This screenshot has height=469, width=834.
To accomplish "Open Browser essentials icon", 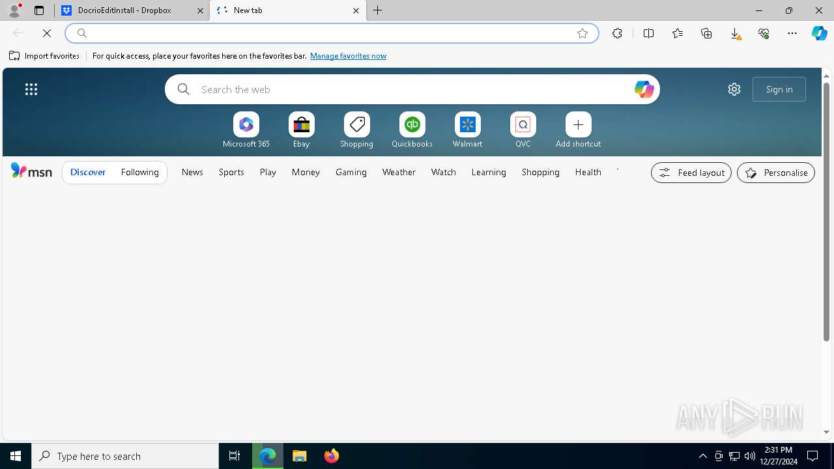I will [x=764, y=33].
